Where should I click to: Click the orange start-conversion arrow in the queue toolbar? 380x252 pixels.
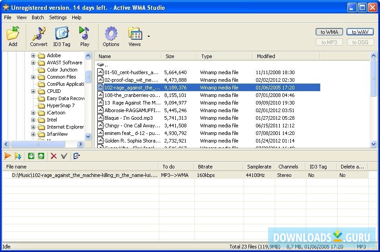8,156
